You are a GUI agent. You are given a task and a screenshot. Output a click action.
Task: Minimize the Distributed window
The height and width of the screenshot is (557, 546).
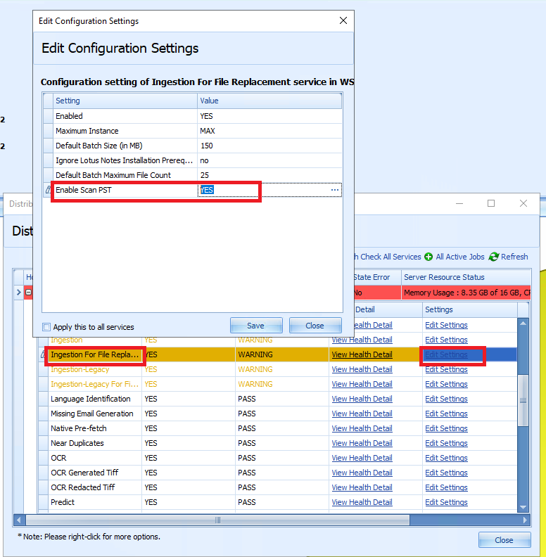[459, 203]
